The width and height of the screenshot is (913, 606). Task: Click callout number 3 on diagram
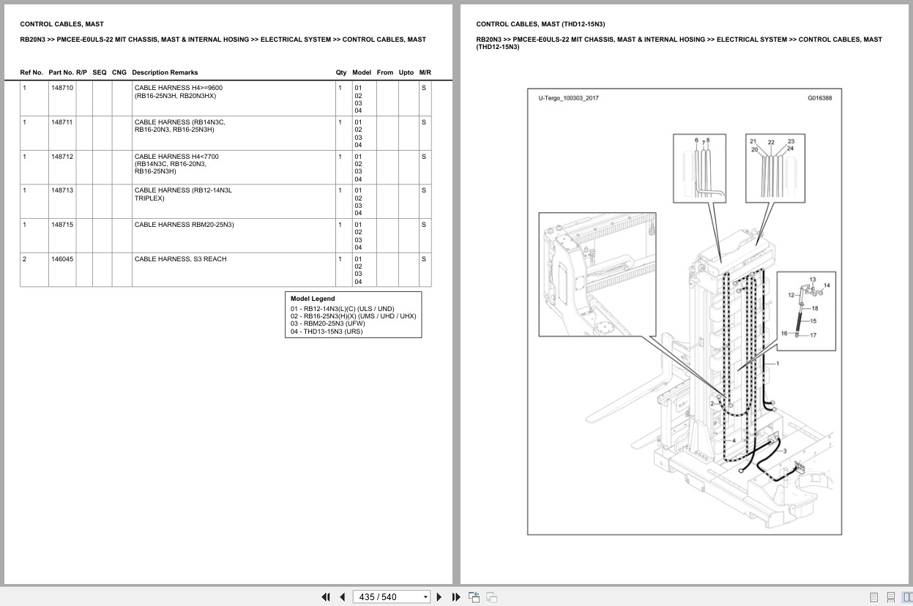pos(785,452)
